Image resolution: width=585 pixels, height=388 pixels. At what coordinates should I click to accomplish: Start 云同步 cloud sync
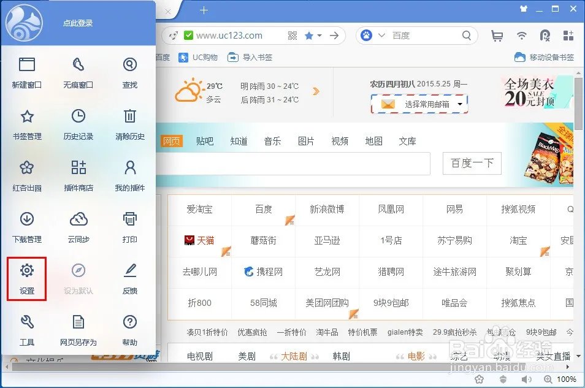point(78,228)
